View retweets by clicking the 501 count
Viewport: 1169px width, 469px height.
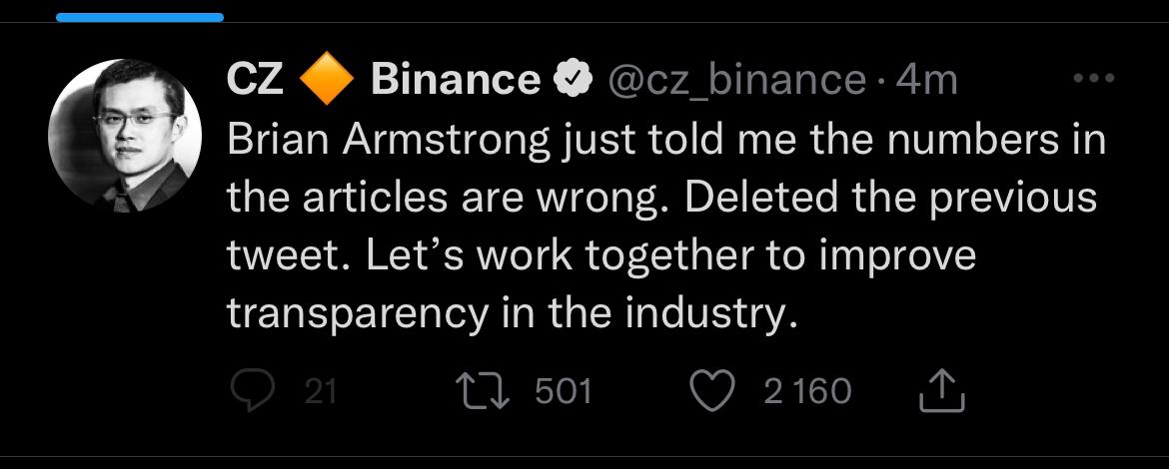click(x=564, y=391)
